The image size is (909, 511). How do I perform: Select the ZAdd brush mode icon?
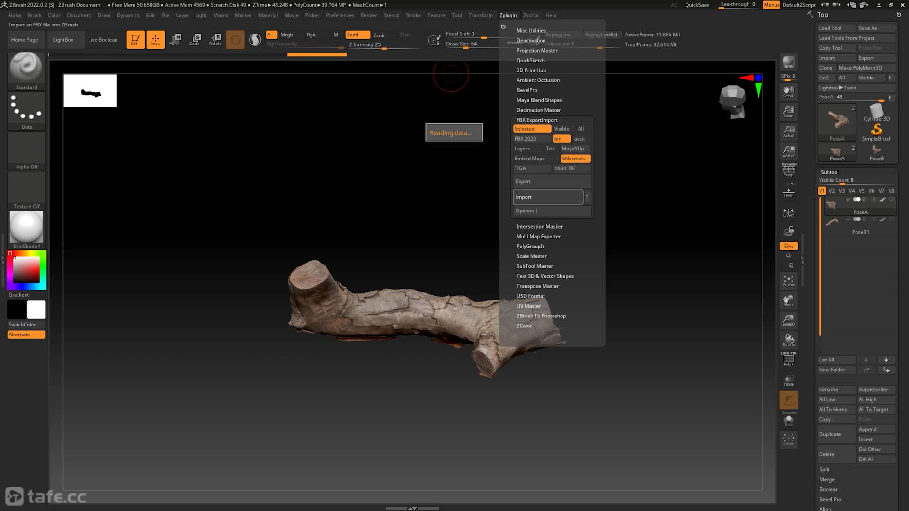(x=353, y=35)
